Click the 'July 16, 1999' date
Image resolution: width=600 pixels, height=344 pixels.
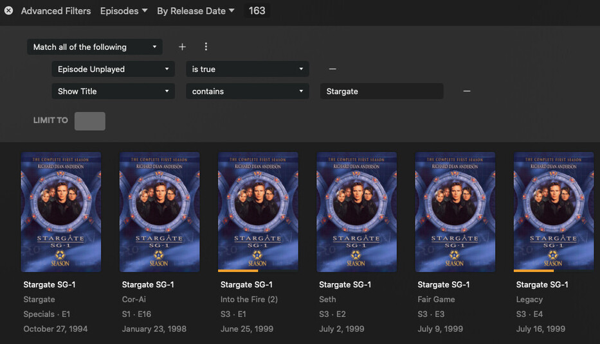541,329
